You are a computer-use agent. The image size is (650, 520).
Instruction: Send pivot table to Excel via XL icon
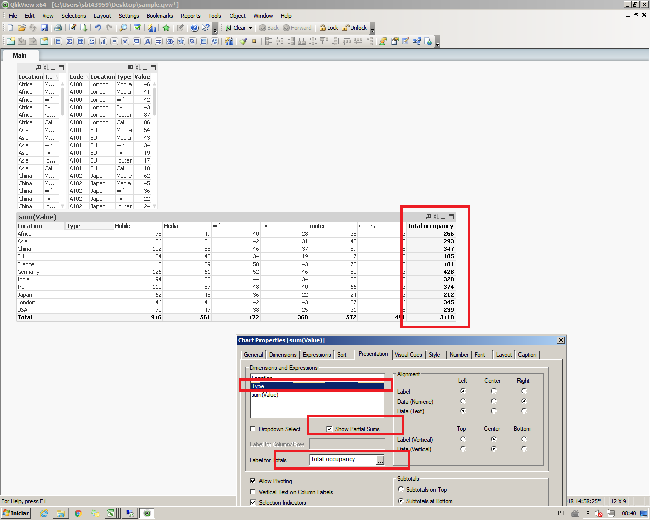(436, 217)
